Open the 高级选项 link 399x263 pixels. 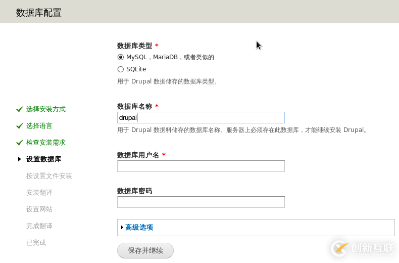(139, 227)
